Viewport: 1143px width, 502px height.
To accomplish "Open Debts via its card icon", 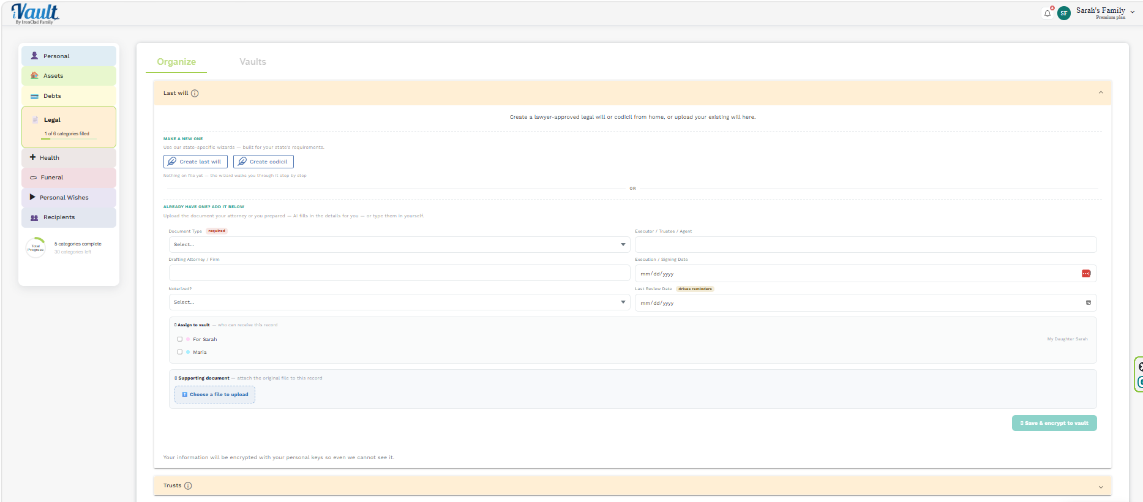I will (x=34, y=96).
